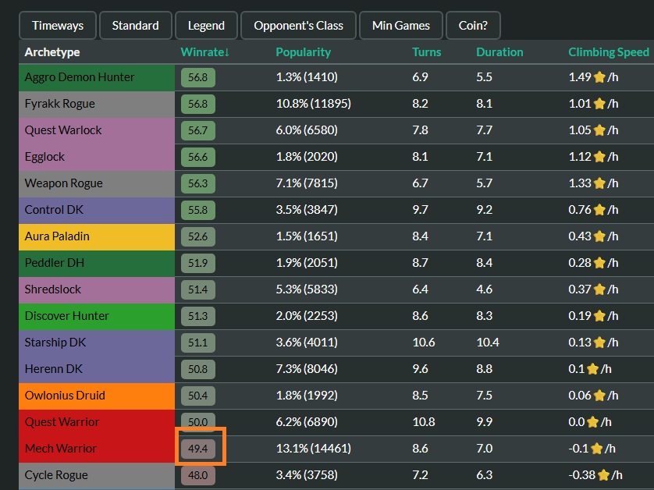
Task: Click the 51.1 winrate badge
Action: point(198,343)
